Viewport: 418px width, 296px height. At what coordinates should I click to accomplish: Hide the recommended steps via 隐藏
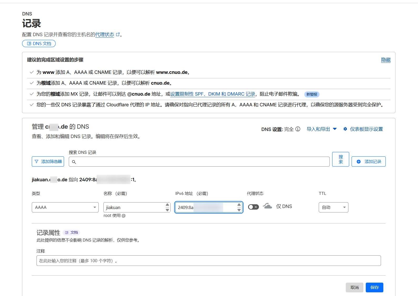point(386,60)
